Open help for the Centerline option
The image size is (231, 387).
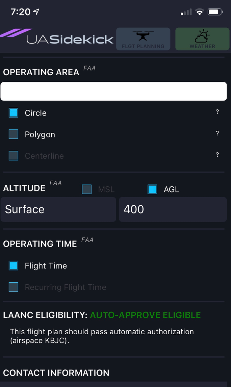[x=217, y=155]
